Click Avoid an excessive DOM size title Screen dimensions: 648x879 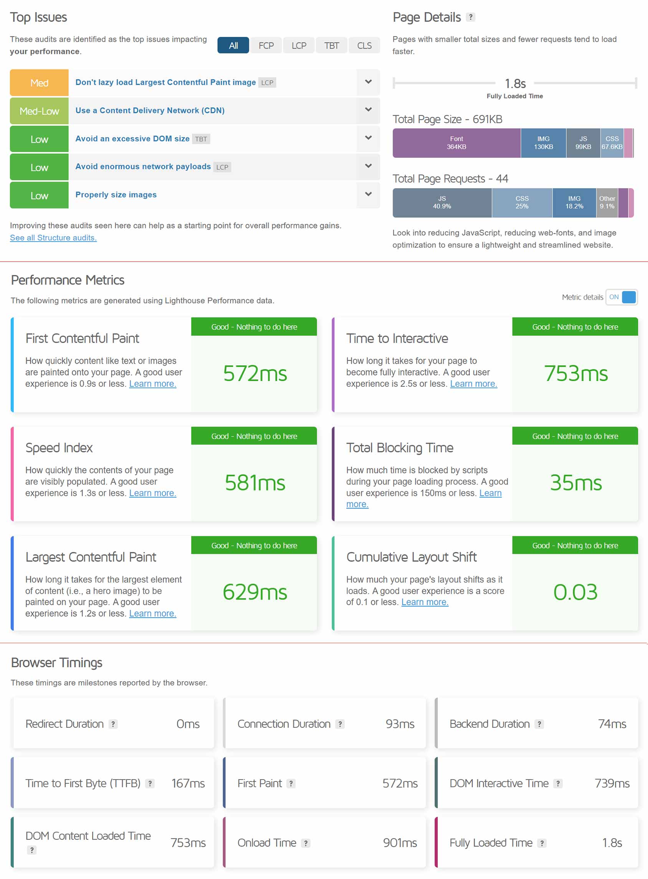132,139
